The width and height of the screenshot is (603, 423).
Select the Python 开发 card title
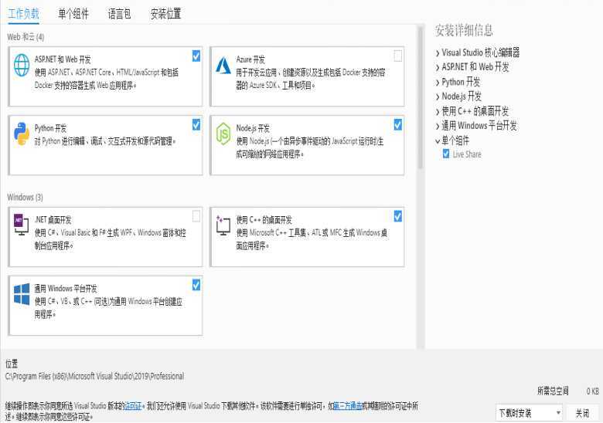click(50, 128)
